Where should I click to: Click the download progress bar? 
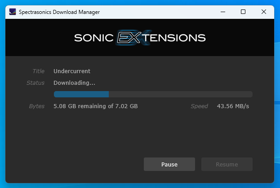(x=153, y=94)
